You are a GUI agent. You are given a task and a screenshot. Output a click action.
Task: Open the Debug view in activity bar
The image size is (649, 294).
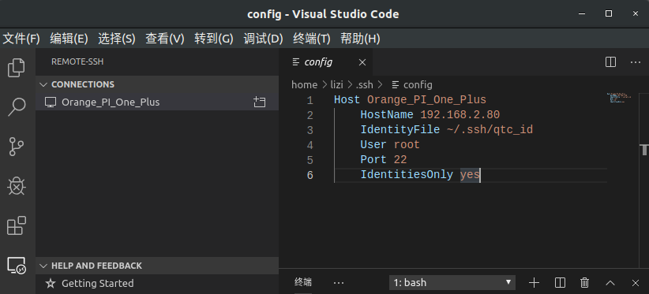click(x=17, y=186)
